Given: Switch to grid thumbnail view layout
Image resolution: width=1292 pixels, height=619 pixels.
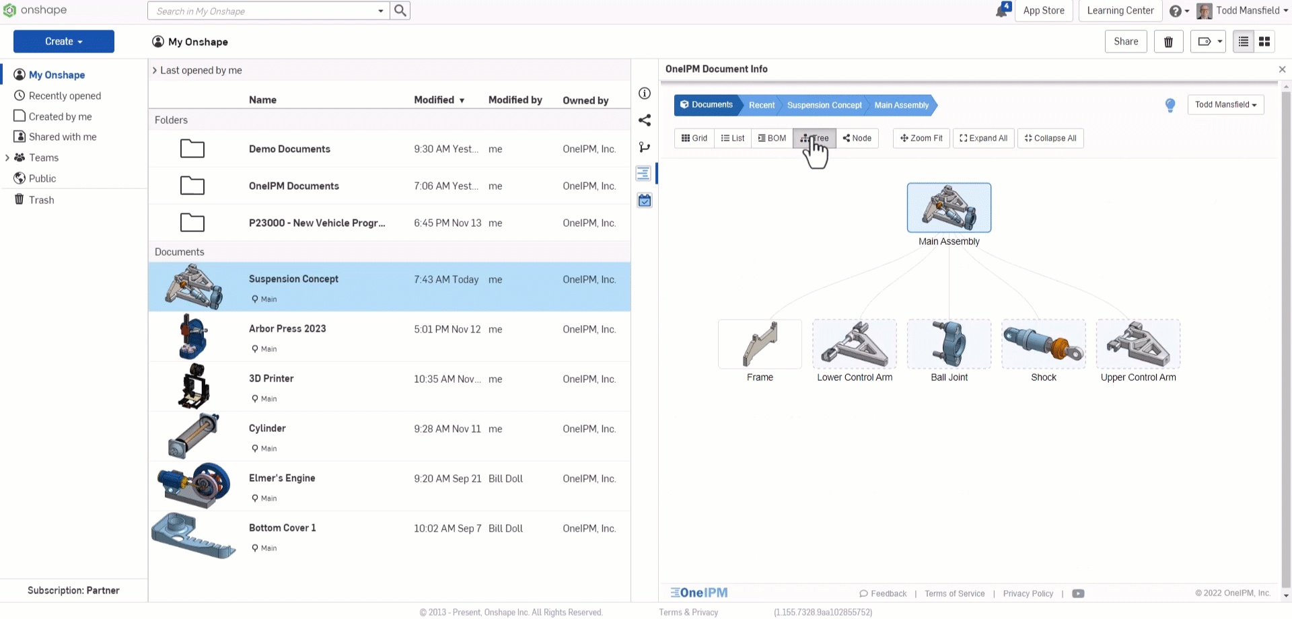Looking at the screenshot, I should tap(1264, 42).
